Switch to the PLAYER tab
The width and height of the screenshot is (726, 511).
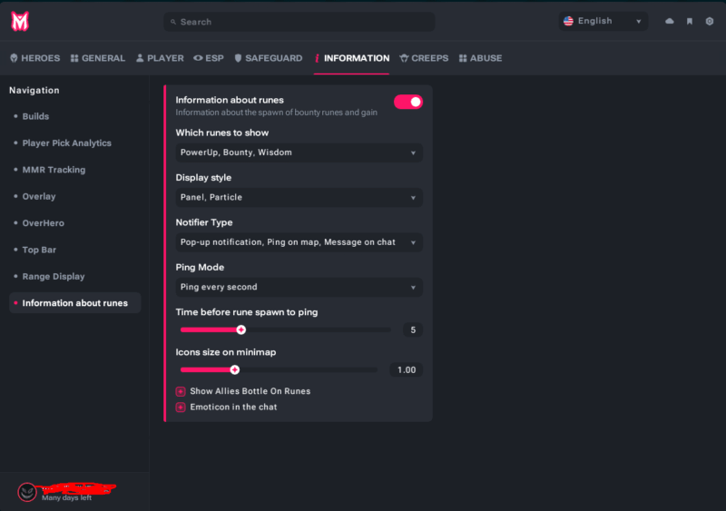point(160,58)
